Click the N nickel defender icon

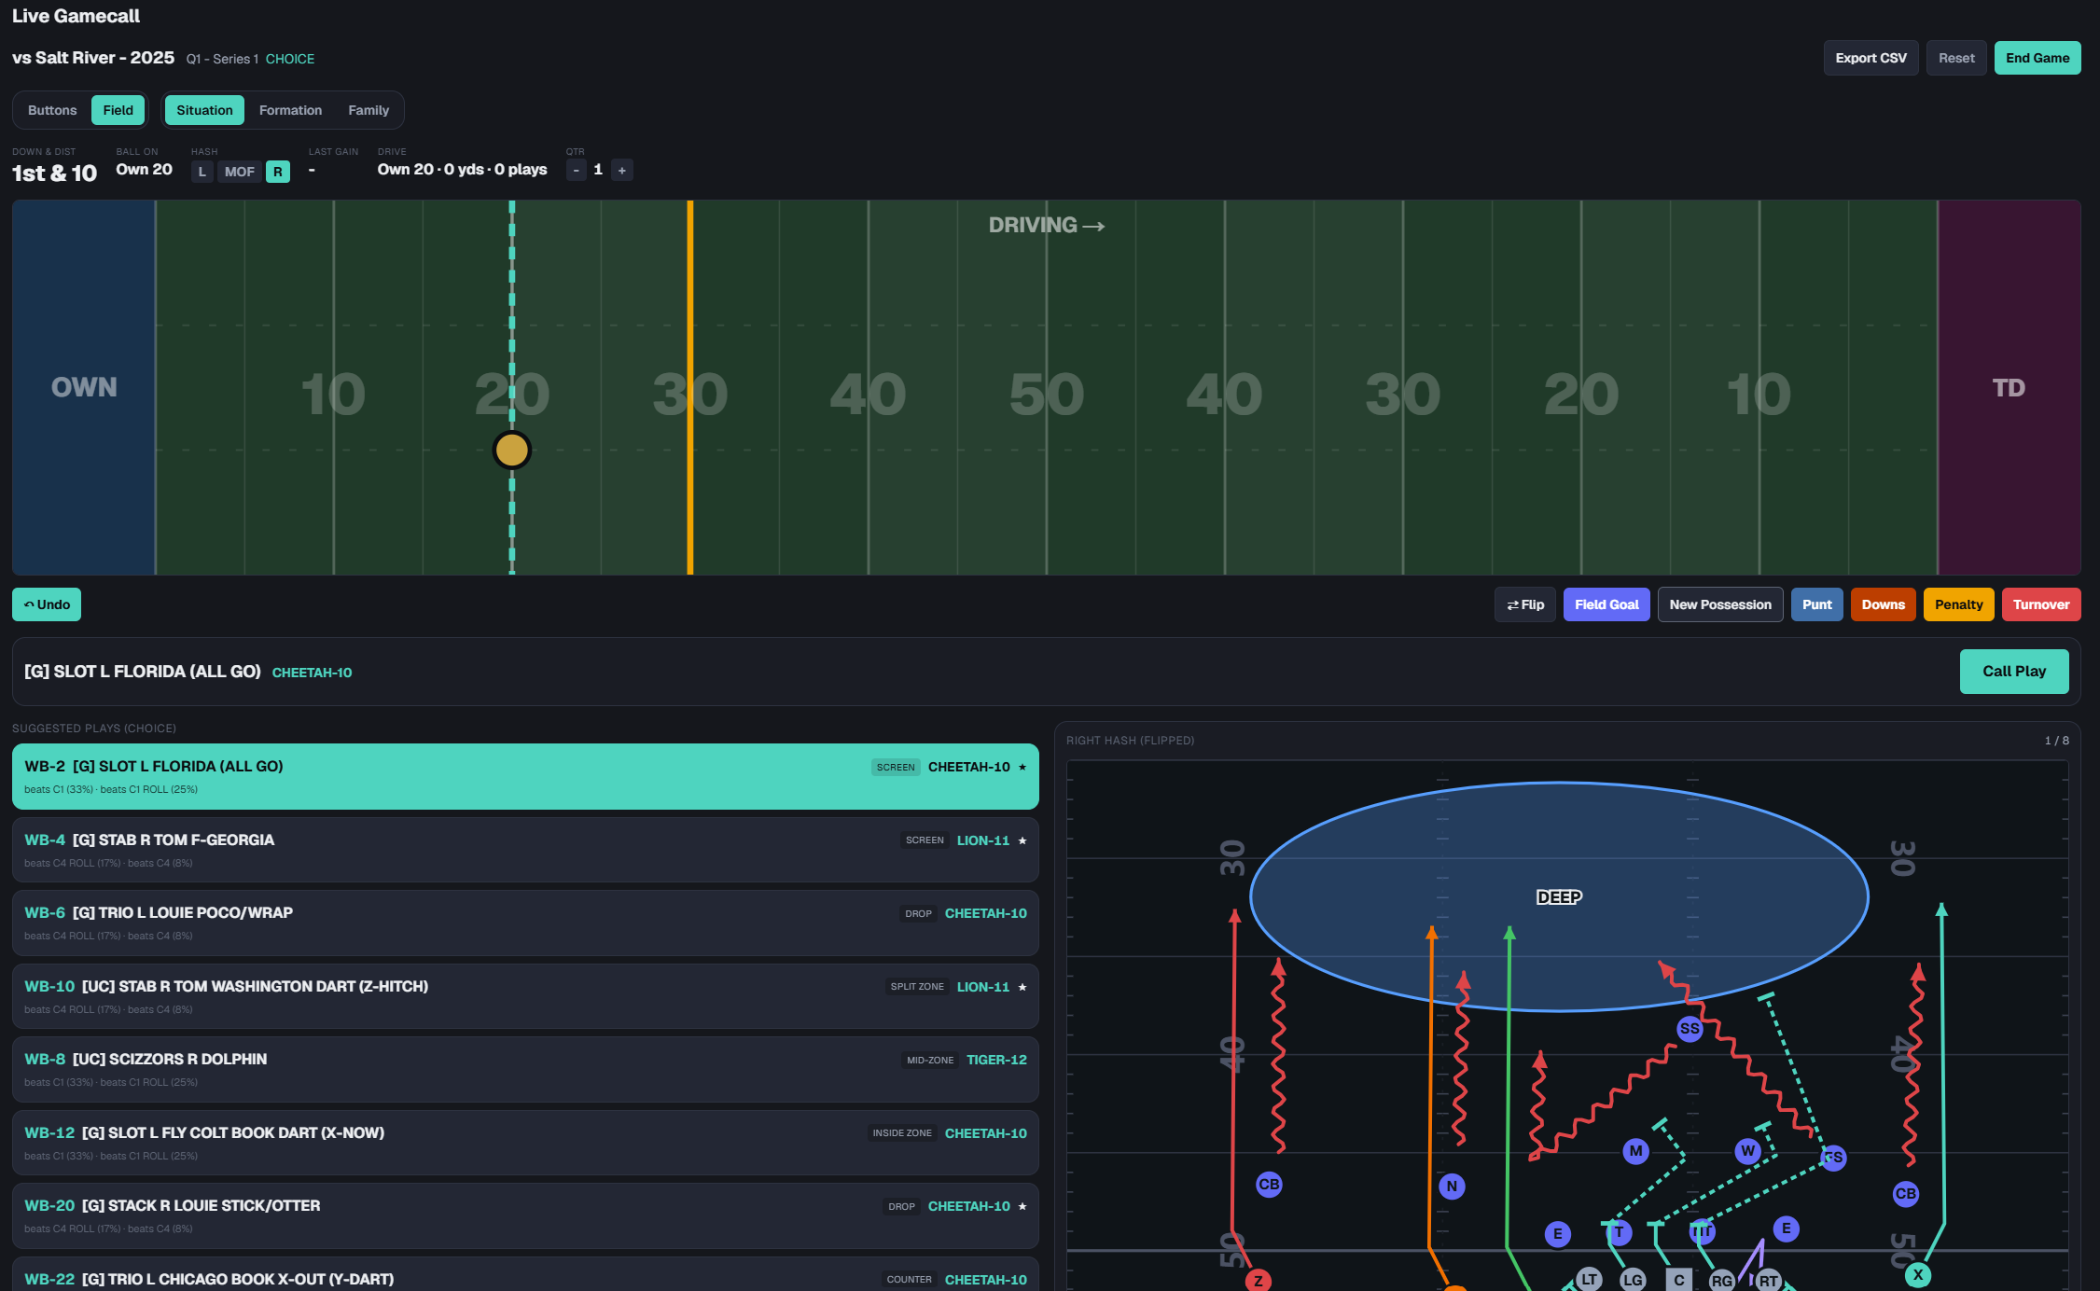tap(1452, 1187)
